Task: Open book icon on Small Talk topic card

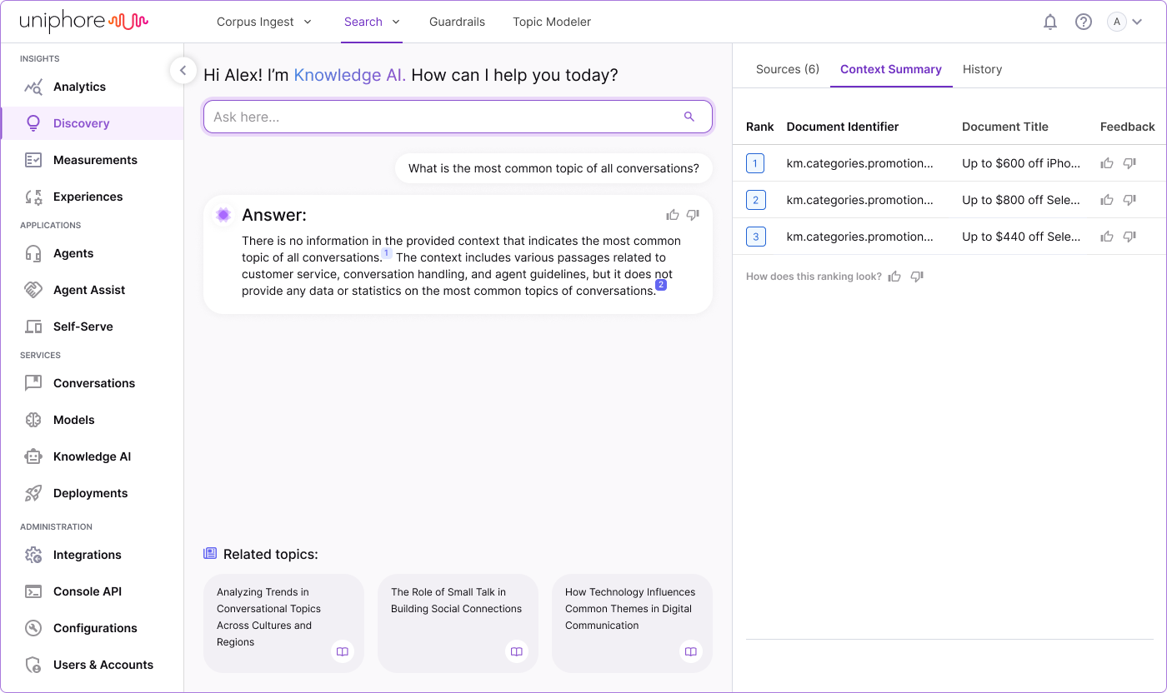Action: [516, 651]
